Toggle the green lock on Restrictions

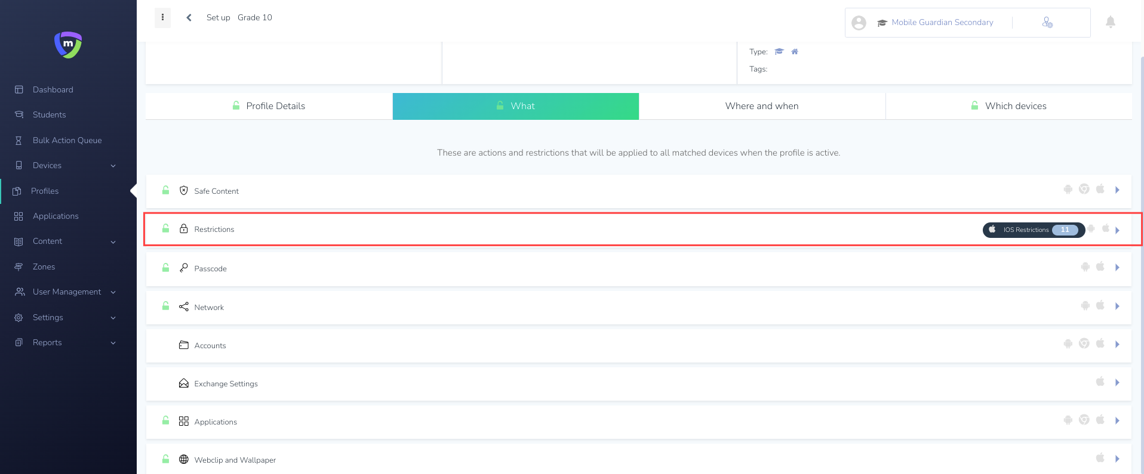[165, 228]
